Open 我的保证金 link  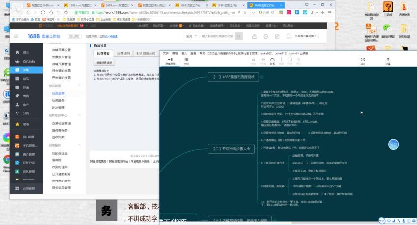60,154
